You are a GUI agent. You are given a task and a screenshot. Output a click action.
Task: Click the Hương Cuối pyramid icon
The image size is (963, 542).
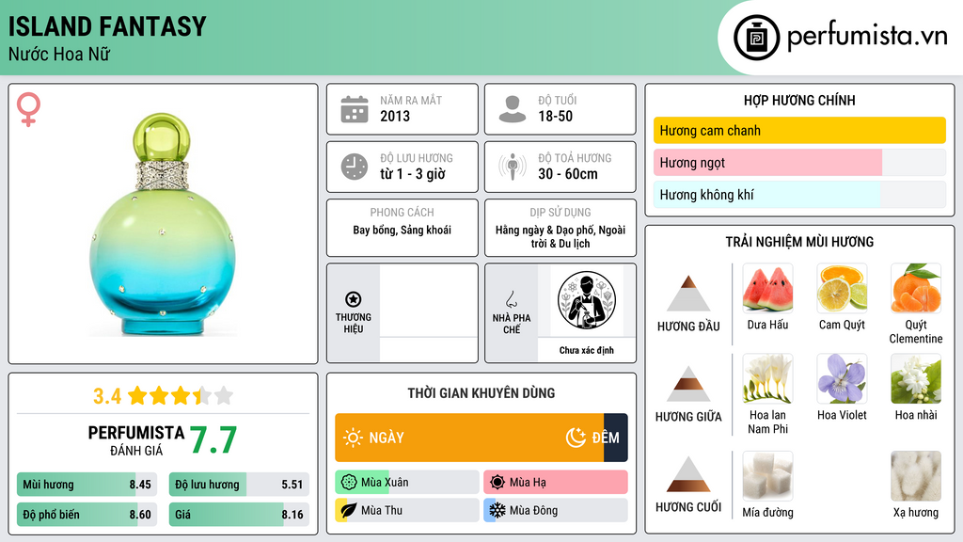(688, 474)
